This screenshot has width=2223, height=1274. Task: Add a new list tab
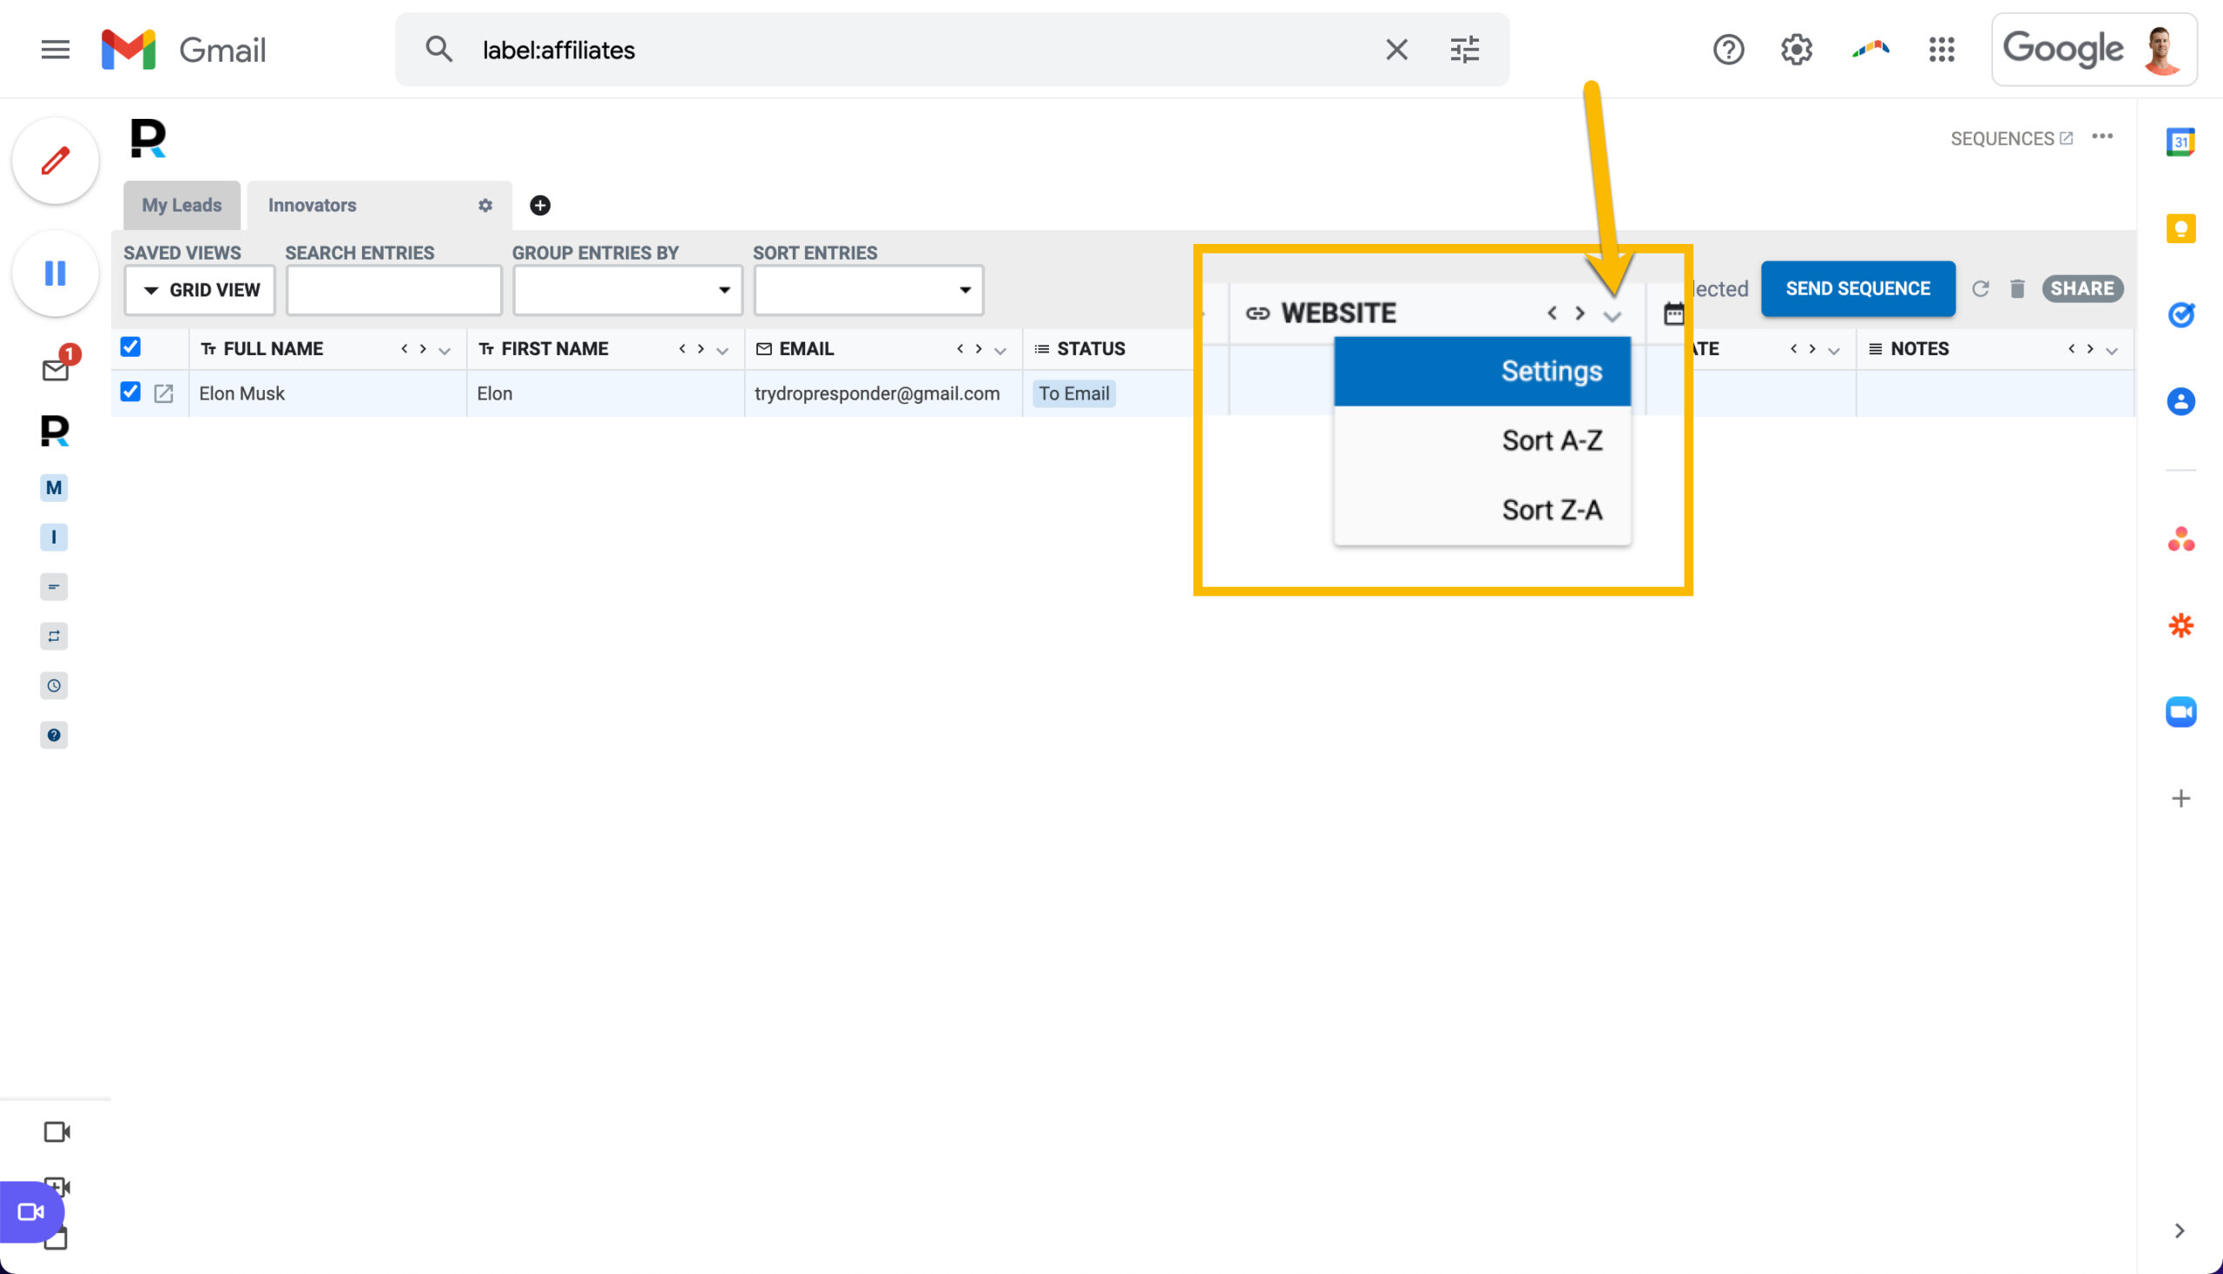pyautogui.click(x=540, y=206)
